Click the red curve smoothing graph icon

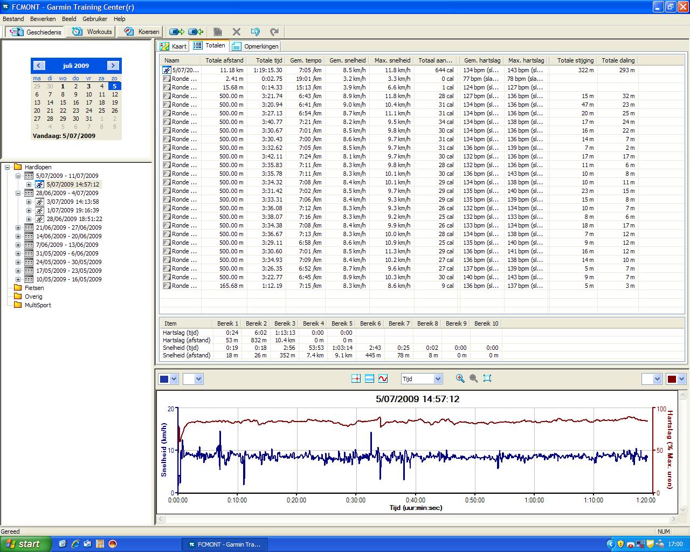pyautogui.click(x=383, y=379)
